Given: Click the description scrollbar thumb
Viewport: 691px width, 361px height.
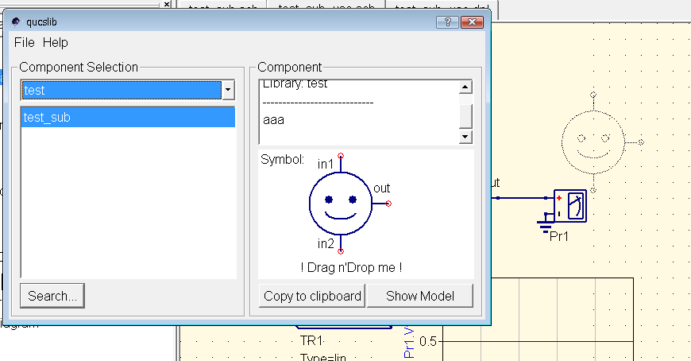Looking at the screenshot, I should 465,115.
